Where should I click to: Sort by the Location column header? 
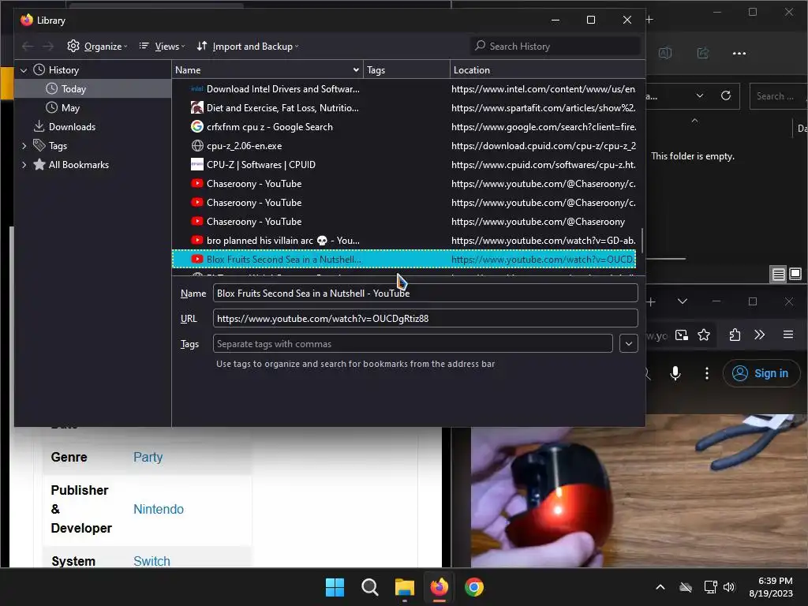[548, 70]
